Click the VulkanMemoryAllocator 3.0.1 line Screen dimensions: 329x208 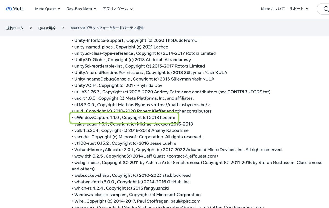pyautogui.click(x=177, y=150)
